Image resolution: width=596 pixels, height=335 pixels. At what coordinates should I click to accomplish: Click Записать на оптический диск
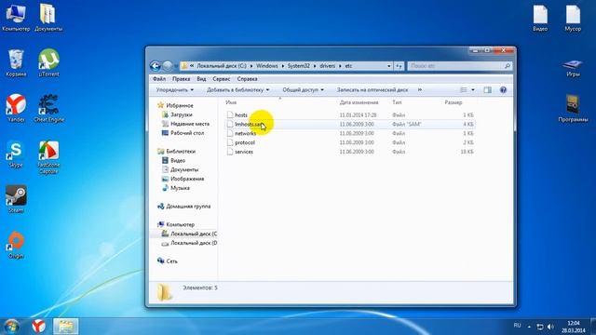pos(372,90)
